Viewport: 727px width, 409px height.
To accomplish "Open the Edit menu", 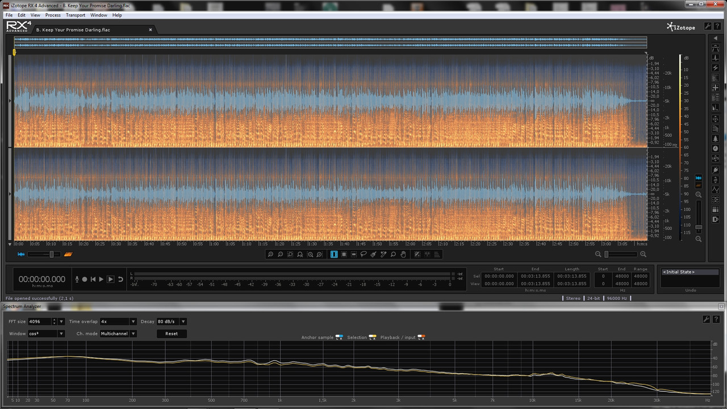I will (21, 15).
